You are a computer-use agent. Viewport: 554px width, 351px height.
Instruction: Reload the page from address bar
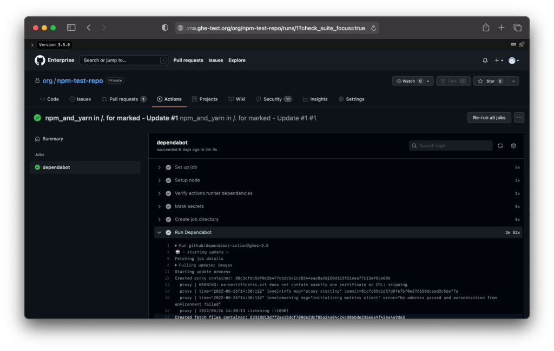(x=373, y=28)
